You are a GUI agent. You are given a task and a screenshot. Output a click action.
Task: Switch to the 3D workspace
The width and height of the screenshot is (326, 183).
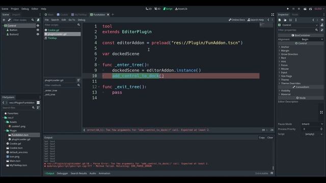(157, 9)
